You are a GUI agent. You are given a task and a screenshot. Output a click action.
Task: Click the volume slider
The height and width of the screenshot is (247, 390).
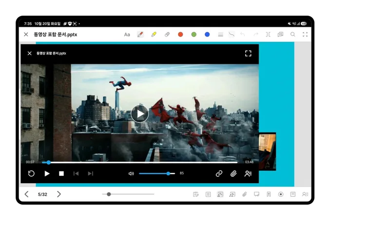point(157,173)
